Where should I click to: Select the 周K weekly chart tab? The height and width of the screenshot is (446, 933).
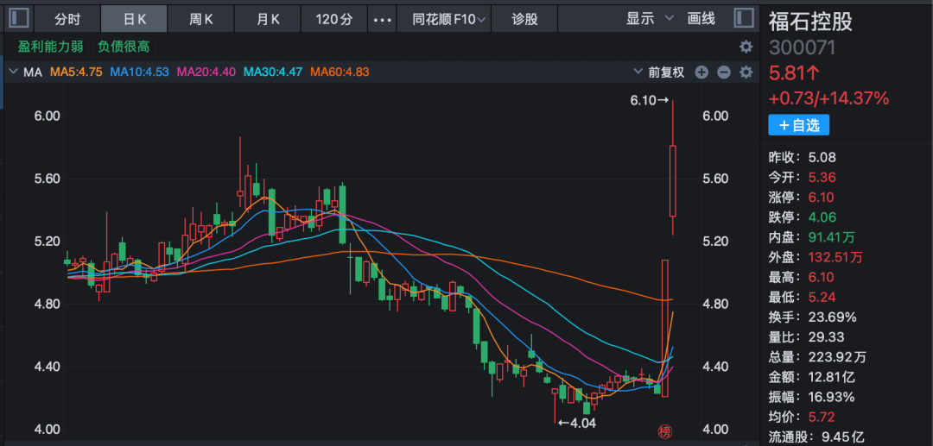[x=202, y=19]
